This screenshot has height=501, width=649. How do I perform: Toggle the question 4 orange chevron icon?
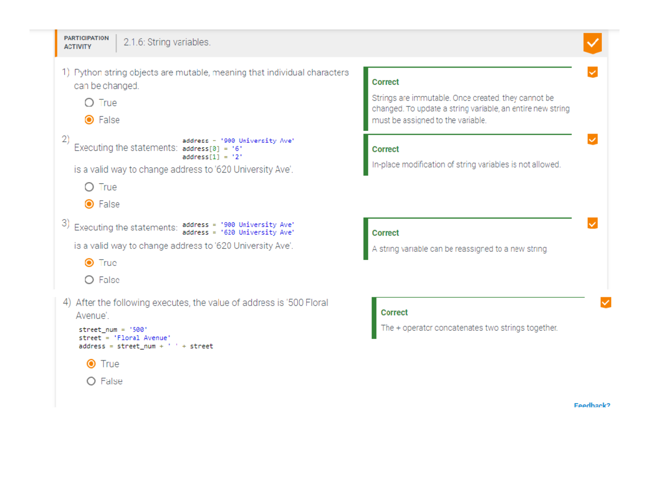[605, 303]
